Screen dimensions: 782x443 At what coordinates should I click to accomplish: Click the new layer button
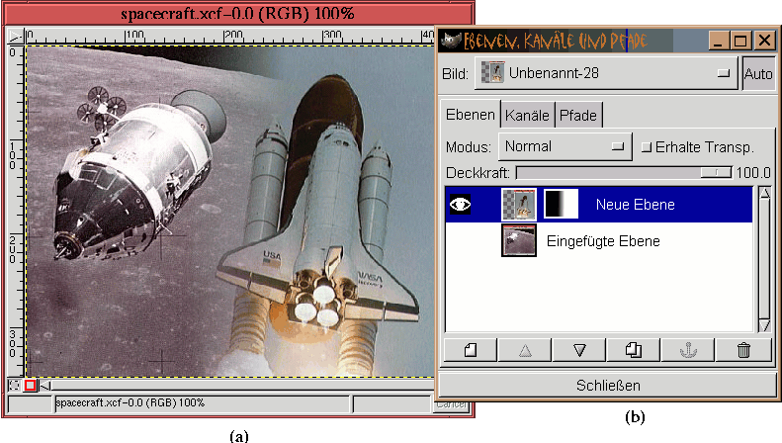click(x=471, y=349)
